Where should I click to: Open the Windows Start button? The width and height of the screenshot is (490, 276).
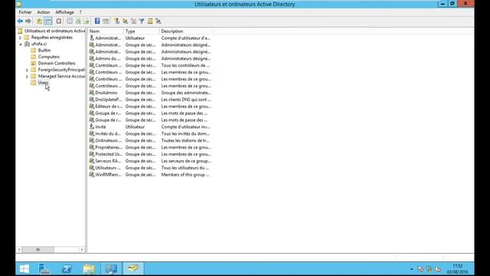[x=24, y=268]
